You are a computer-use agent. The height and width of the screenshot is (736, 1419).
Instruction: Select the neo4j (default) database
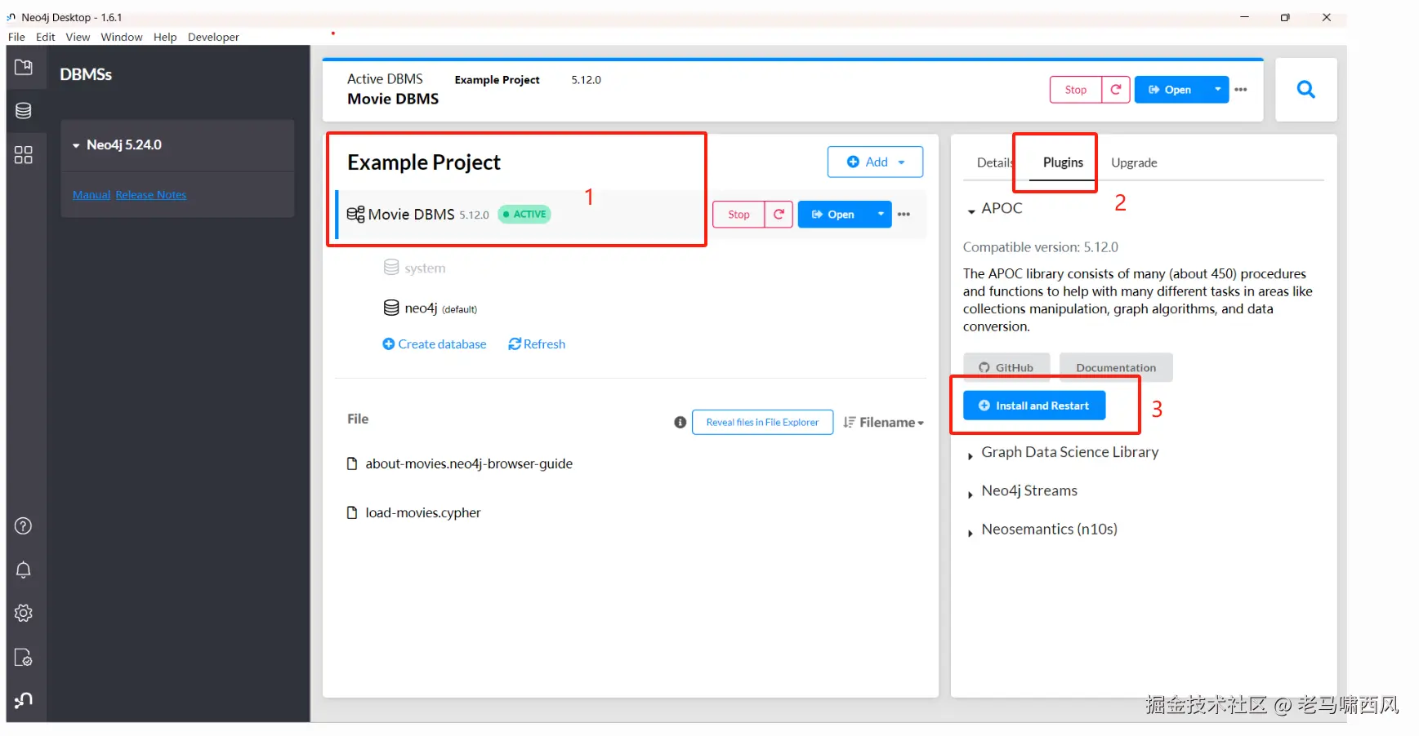(440, 308)
